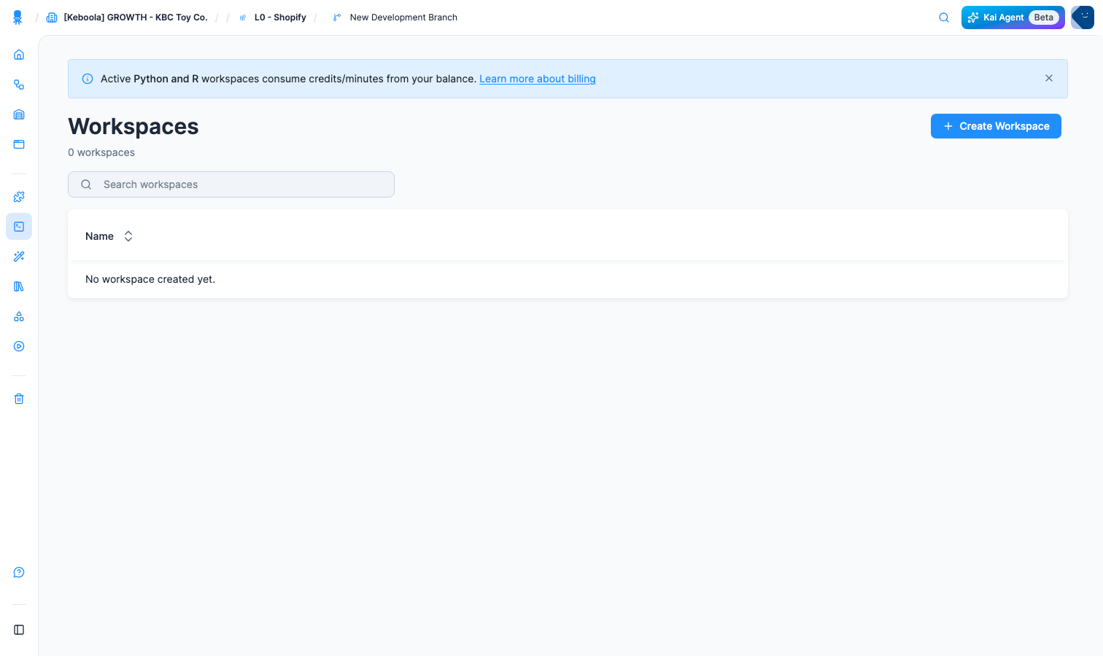Open the L0 - Shopify project breadcrumb

(x=273, y=17)
